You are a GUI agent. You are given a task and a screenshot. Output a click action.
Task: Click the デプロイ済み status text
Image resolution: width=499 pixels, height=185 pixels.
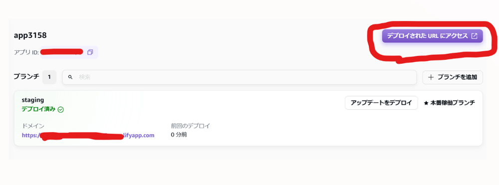38,109
